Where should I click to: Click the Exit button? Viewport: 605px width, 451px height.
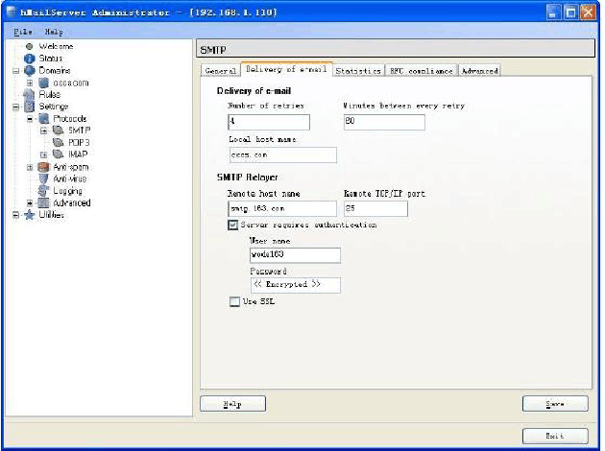[x=554, y=435]
